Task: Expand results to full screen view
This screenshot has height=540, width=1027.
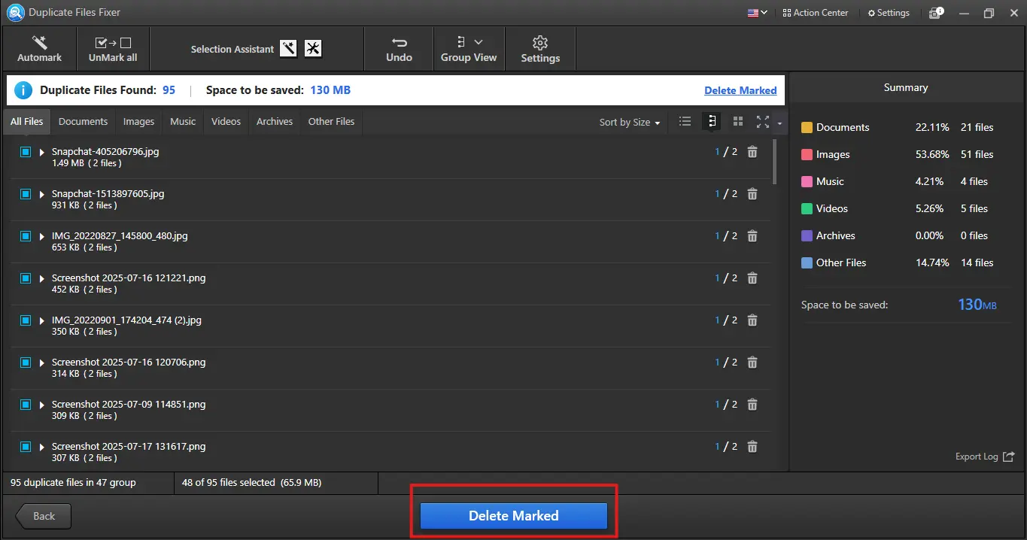Action: [763, 122]
